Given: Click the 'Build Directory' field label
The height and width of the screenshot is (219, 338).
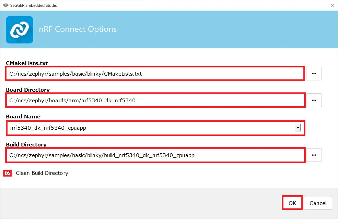Looking at the screenshot, I should point(26,145).
